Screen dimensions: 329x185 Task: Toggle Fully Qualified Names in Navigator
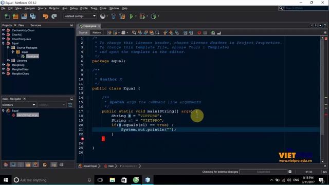point(45,164)
